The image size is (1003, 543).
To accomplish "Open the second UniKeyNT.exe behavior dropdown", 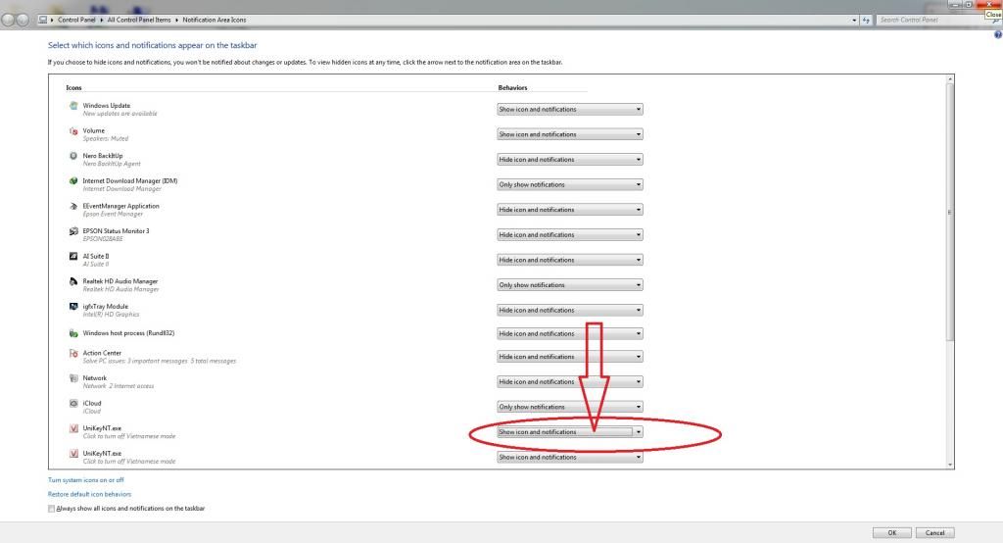I will [570, 457].
